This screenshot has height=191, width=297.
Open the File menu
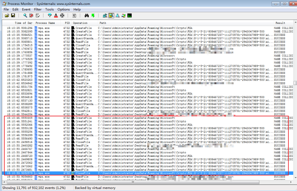point(6,10)
